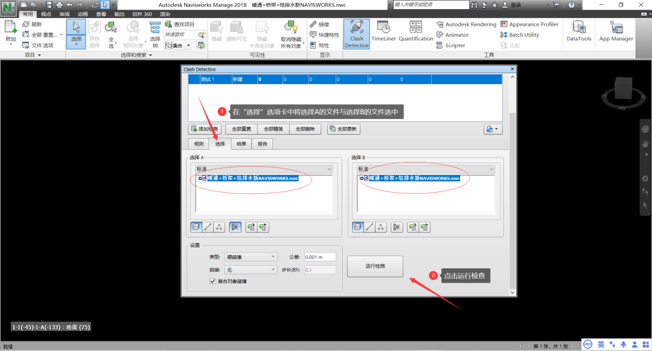Open DataTools in the ribbon
This screenshot has width=652, height=351.
579,31
